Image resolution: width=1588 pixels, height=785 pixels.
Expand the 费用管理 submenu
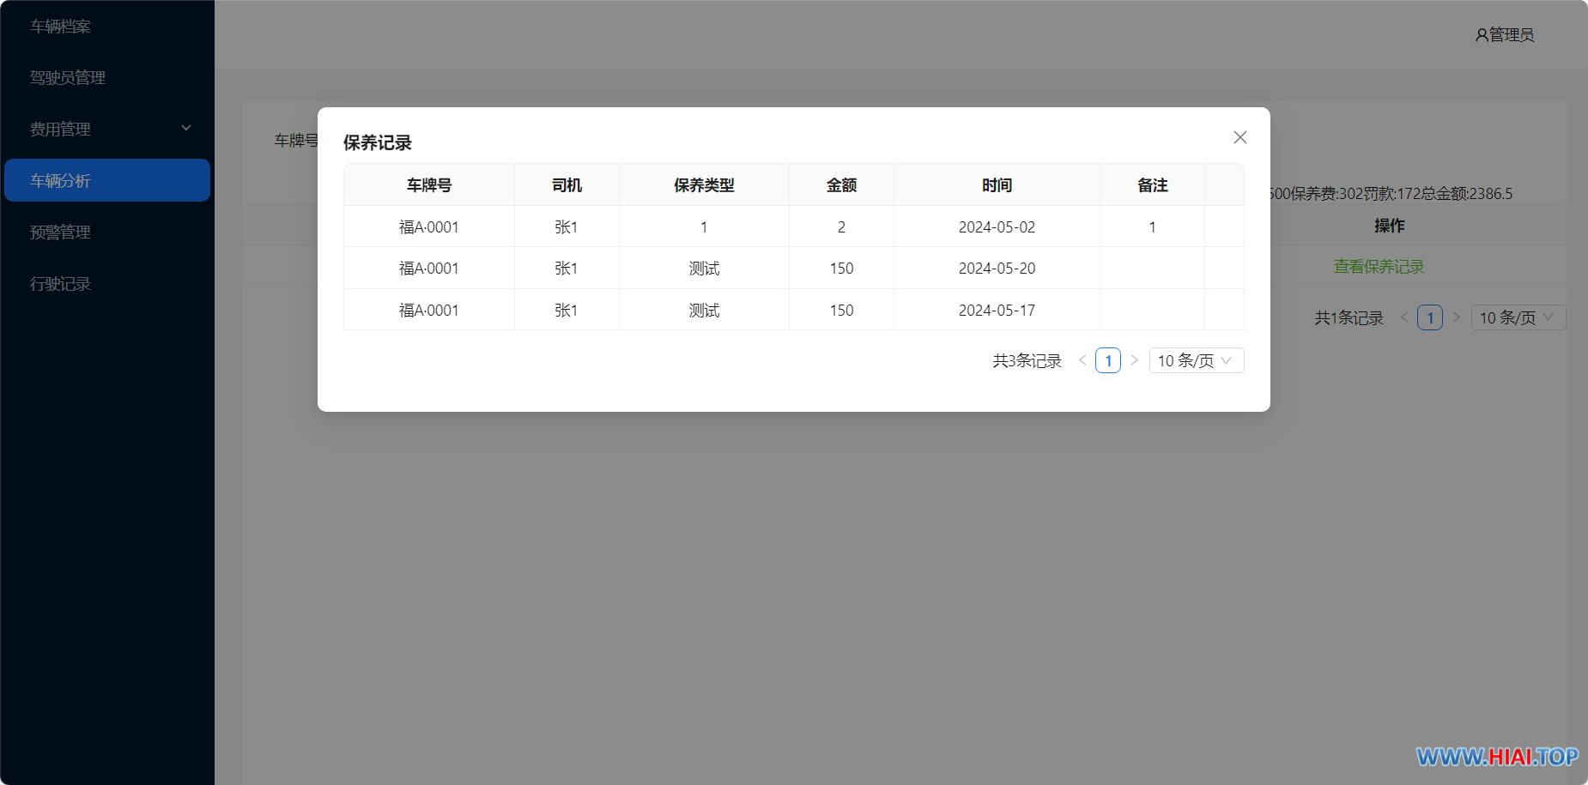[x=107, y=129]
